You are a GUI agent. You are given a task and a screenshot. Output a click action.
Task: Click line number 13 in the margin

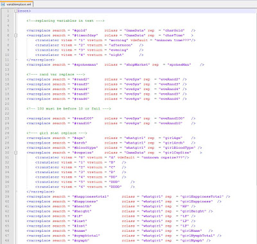7,70
